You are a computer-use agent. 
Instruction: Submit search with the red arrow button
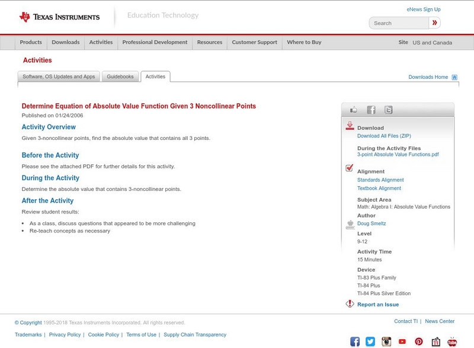tap(434, 23)
